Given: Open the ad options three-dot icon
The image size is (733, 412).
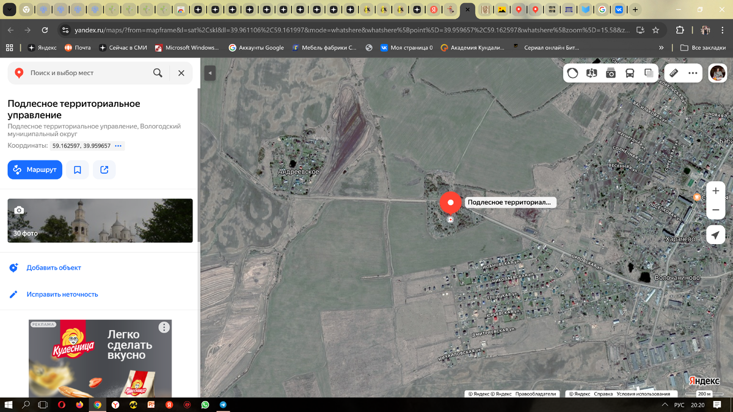Looking at the screenshot, I should pyautogui.click(x=164, y=328).
